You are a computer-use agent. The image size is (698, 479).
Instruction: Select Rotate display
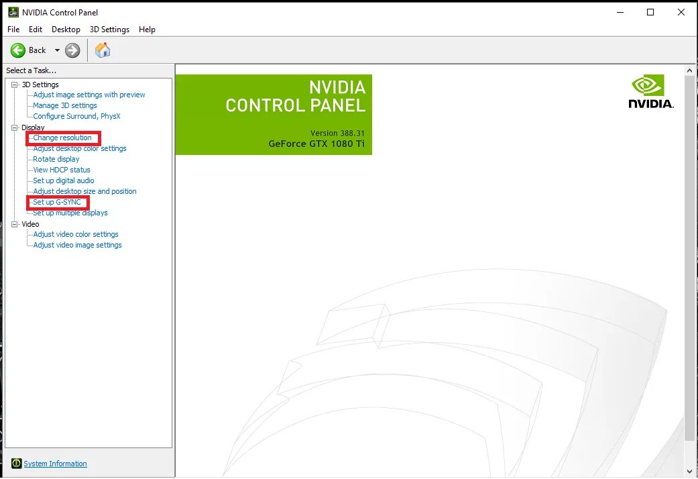(56, 159)
